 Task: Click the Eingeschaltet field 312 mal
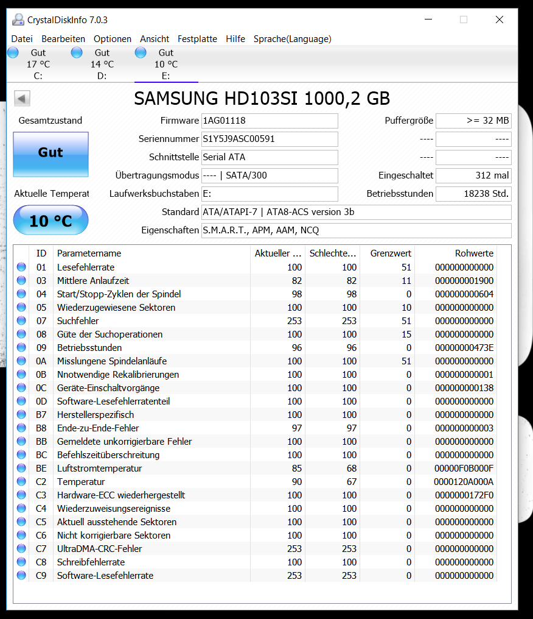point(473,175)
